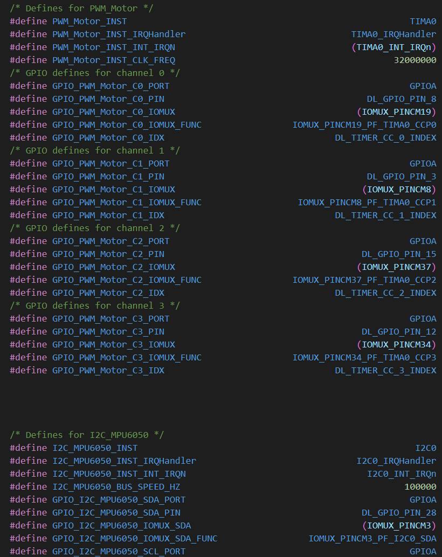The height and width of the screenshot is (557, 442).
Task: Click the 100000 bus speed value
Action: [x=420, y=487]
